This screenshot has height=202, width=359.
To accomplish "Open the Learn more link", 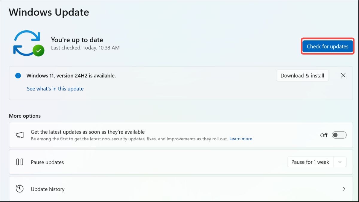I will tap(241, 139).
